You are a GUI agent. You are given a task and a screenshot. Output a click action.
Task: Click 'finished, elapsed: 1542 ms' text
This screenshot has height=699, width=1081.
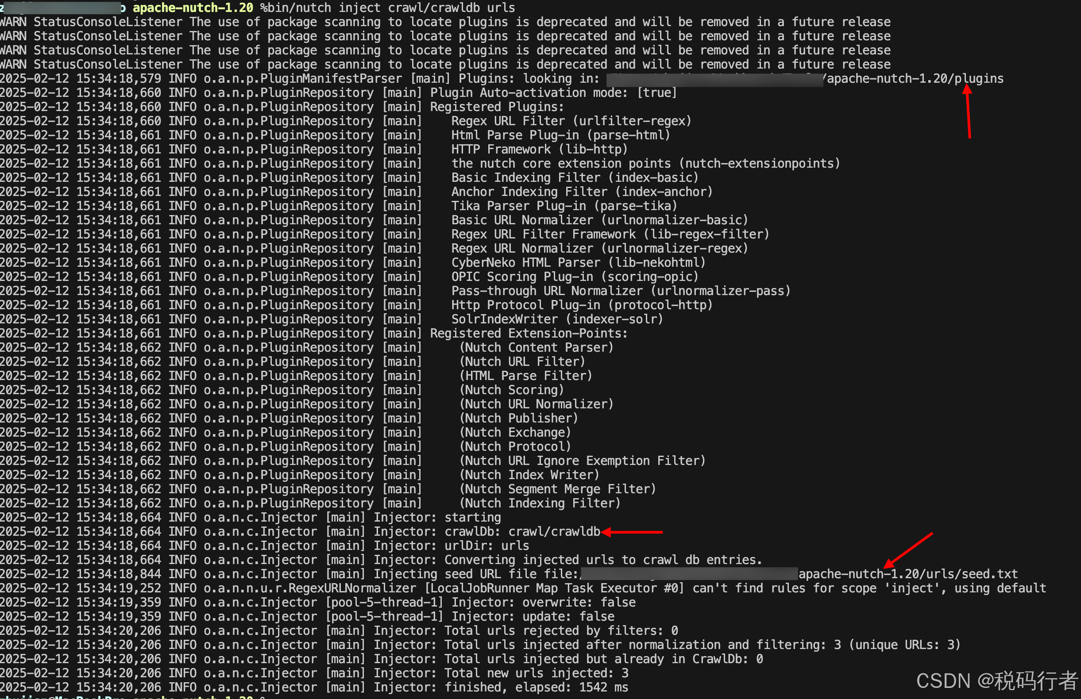point(536,687)
